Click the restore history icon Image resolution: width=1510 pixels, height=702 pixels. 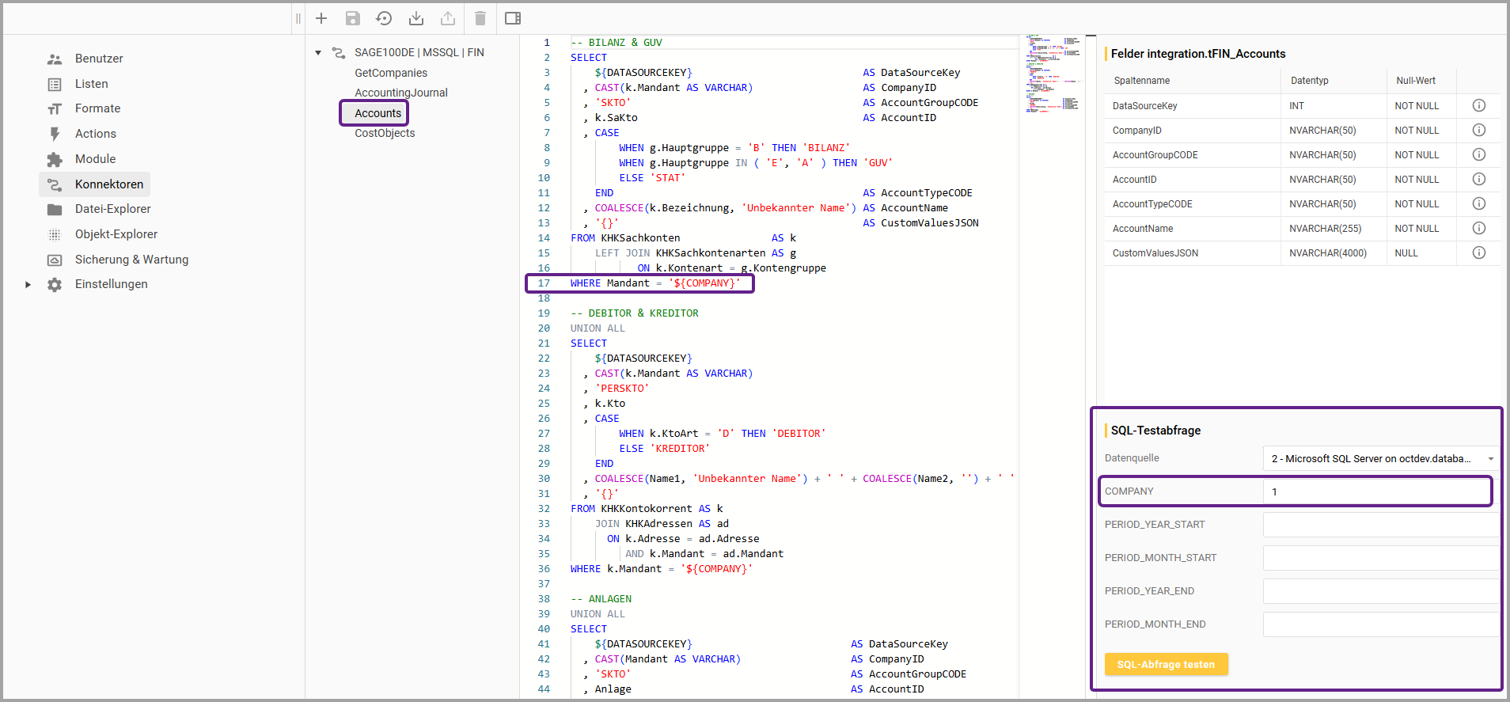pos(384,18)
